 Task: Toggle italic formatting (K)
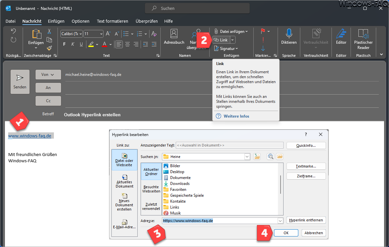click(73, 44)
